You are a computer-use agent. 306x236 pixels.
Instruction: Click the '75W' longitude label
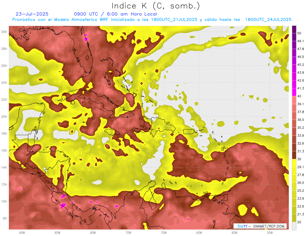click(x=128, y=233)
